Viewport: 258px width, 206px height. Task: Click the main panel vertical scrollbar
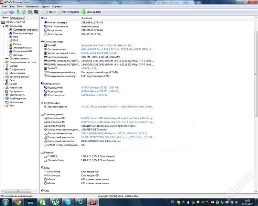coord(256,73)
